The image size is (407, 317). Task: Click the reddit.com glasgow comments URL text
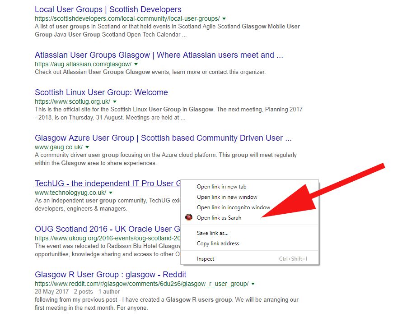point(142,284)
